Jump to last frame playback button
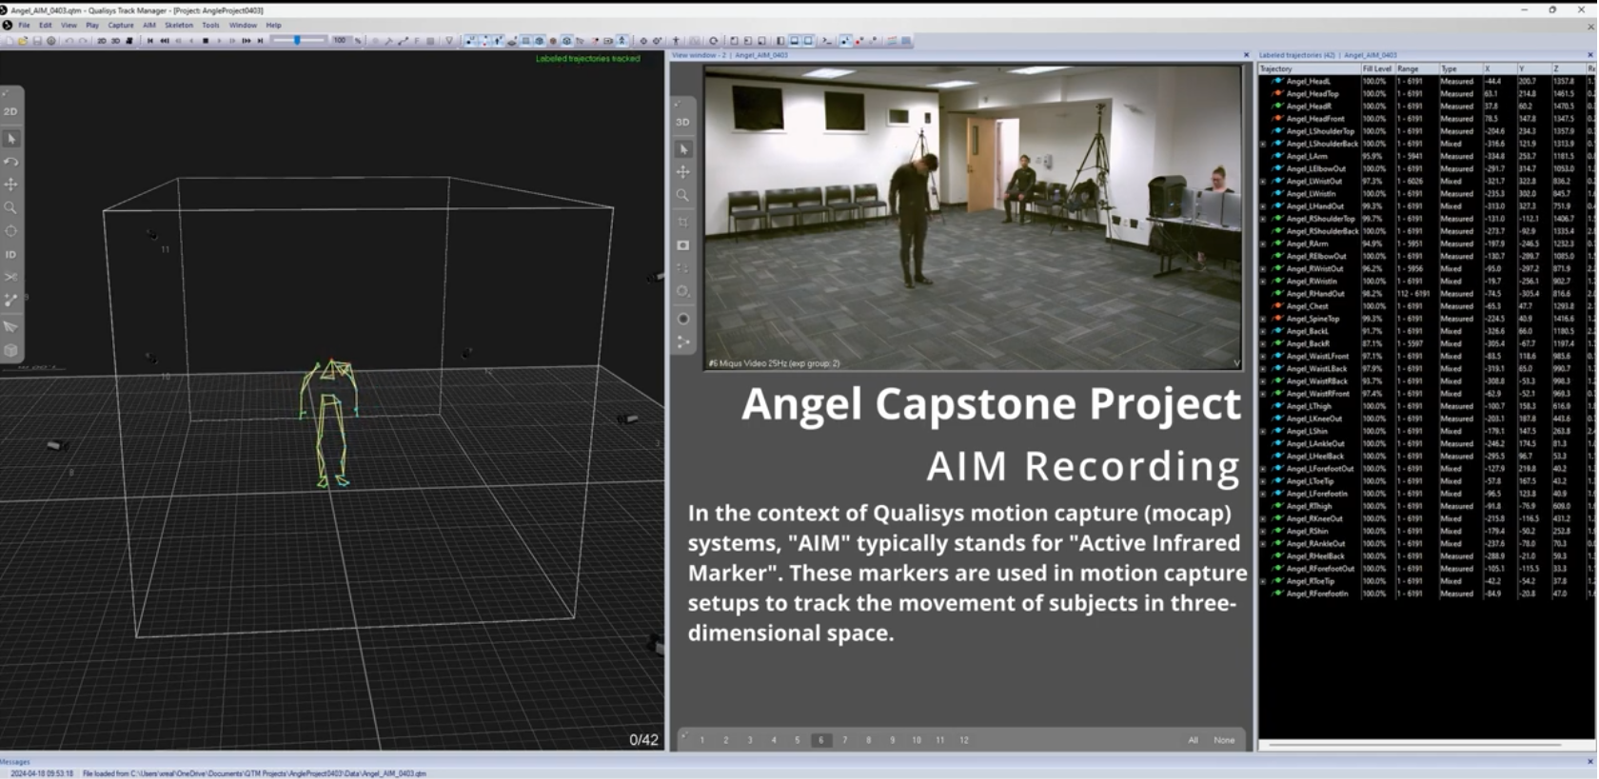The height and width of the screenshot is (779, 1599). click(260, 41)
